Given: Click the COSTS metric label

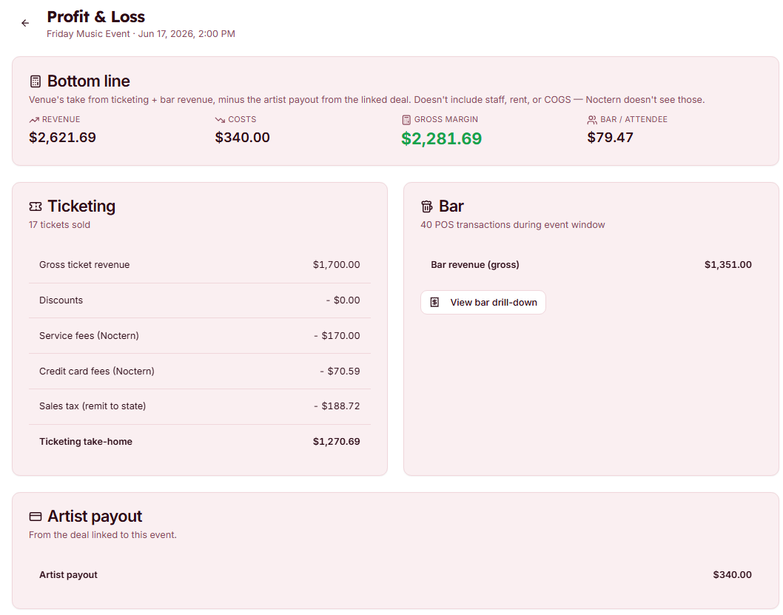Looking at the screenshot, I should pyautogui.click(x=242, y=119).
